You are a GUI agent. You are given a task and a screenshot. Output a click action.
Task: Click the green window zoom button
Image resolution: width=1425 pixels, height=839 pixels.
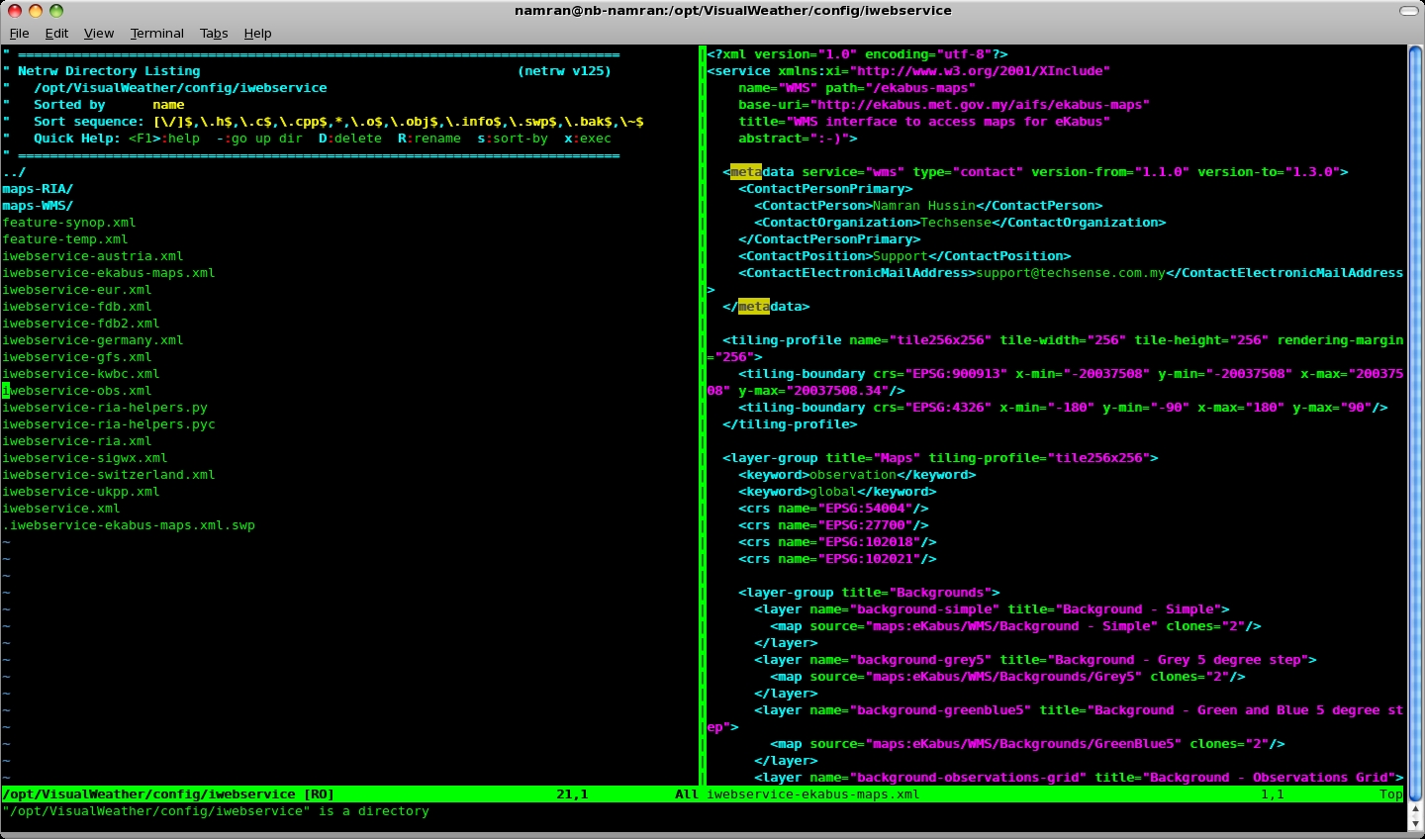coord(56,11)
